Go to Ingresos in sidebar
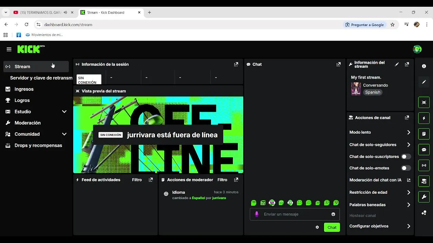The height and width of the screenshot is (243, 433). tap(36, 89)
